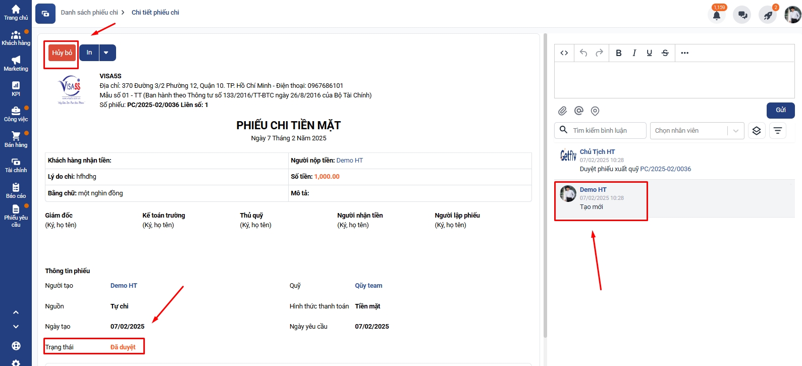This screenshot has width=802, height=366.
Task: Toggle bold formatting in comment editor
Action: point(618,53)
